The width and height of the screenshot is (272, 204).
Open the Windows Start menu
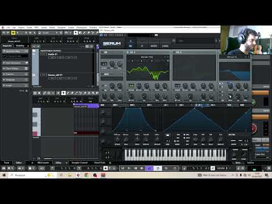point(4,175)
